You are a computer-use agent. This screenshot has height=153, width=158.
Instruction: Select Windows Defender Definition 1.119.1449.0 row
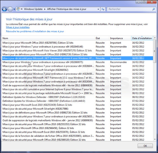pos(77,101)
